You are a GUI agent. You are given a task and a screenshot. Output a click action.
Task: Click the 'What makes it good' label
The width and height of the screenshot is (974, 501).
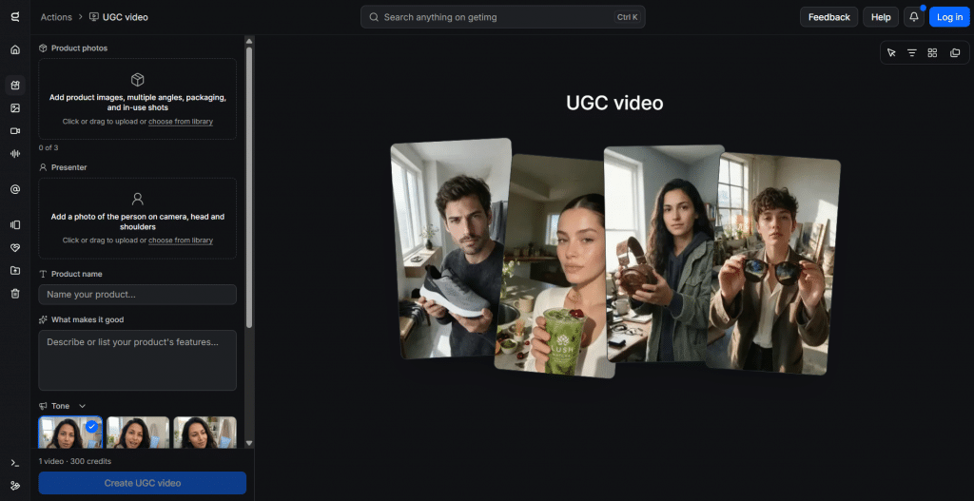88,319
